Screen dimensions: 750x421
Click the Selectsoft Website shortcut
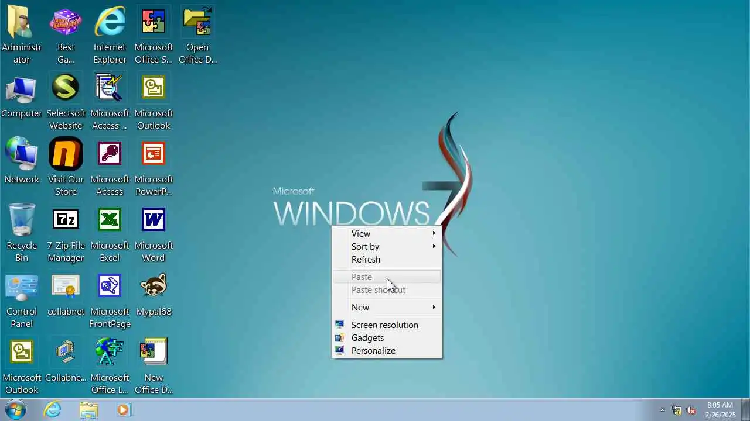coord(66,101)
